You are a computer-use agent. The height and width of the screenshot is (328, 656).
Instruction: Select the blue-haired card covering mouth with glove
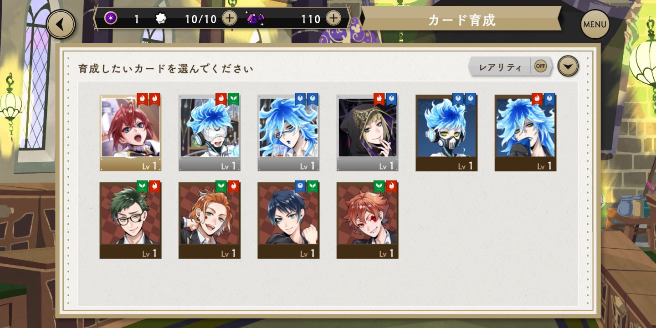coord(525,133)
